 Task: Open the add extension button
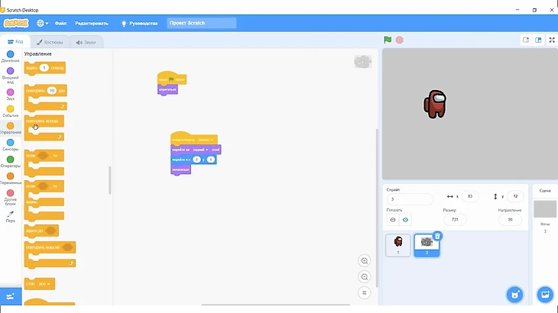click(11, 296)
